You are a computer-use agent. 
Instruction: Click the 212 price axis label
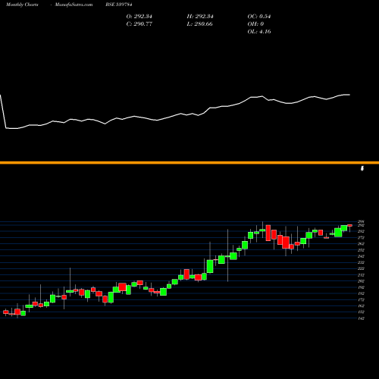(361, 275)
